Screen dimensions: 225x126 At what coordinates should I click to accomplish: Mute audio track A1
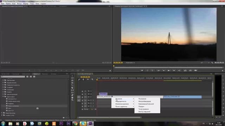click(91, 100)
